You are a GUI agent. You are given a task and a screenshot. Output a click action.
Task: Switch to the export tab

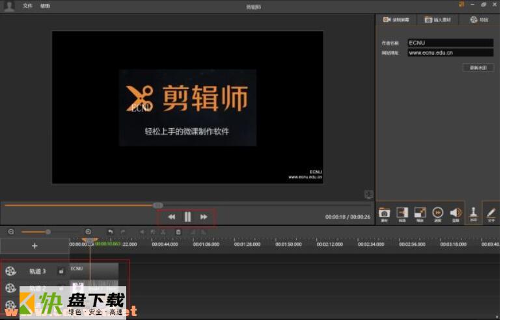click(x=479, y=20)
